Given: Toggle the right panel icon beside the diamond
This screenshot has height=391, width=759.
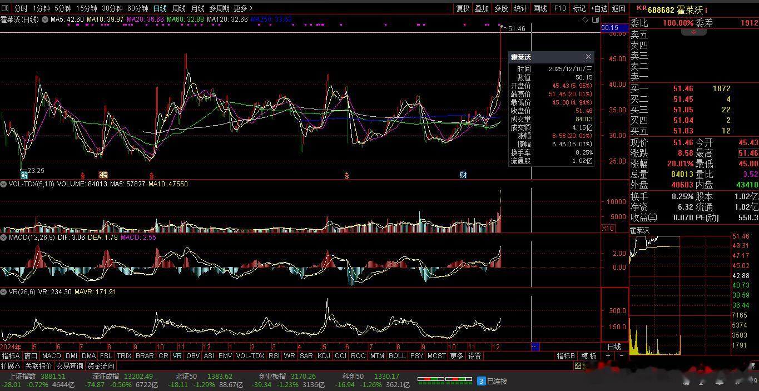Looking at the screenshot, I should [594, 20].
